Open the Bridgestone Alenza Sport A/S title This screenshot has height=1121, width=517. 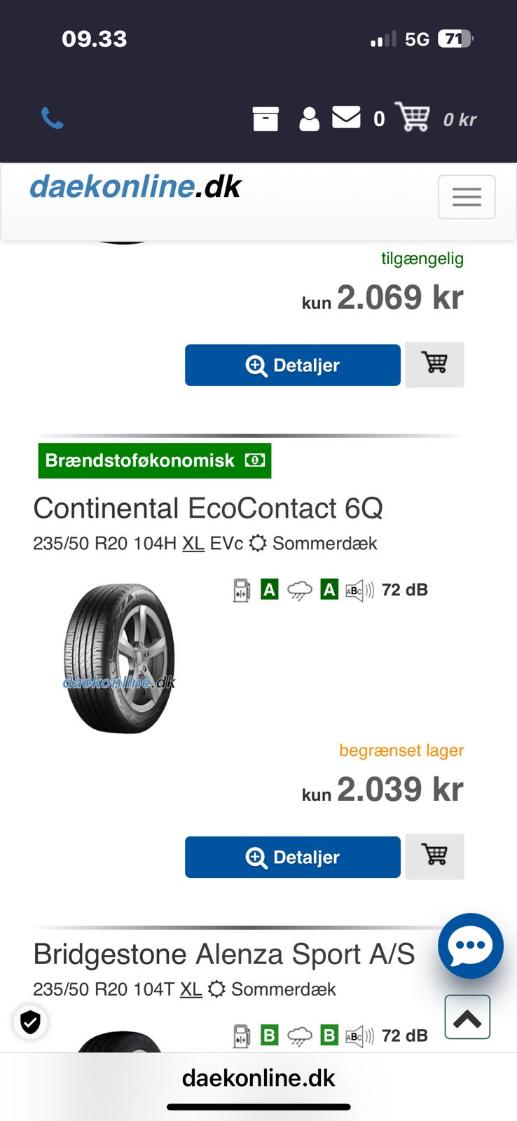tap(224, 954)
